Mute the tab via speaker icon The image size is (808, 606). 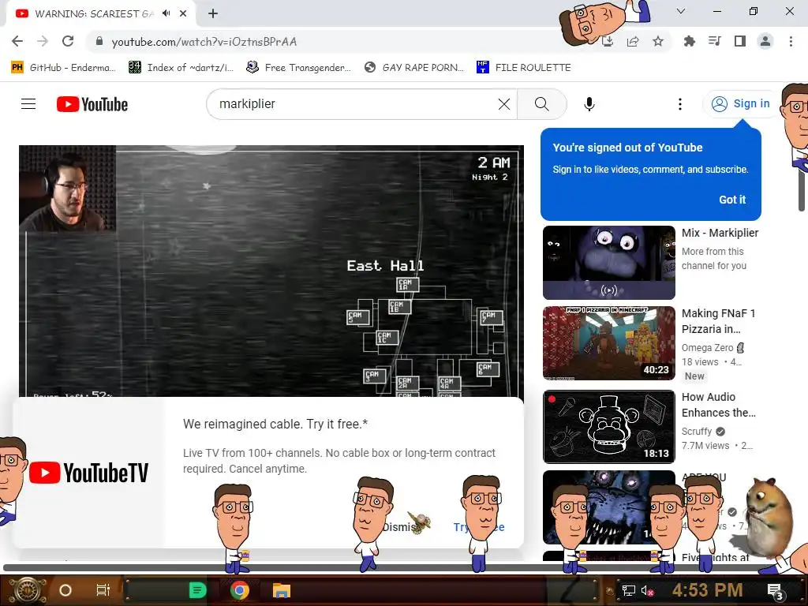[x=166, y=13]
